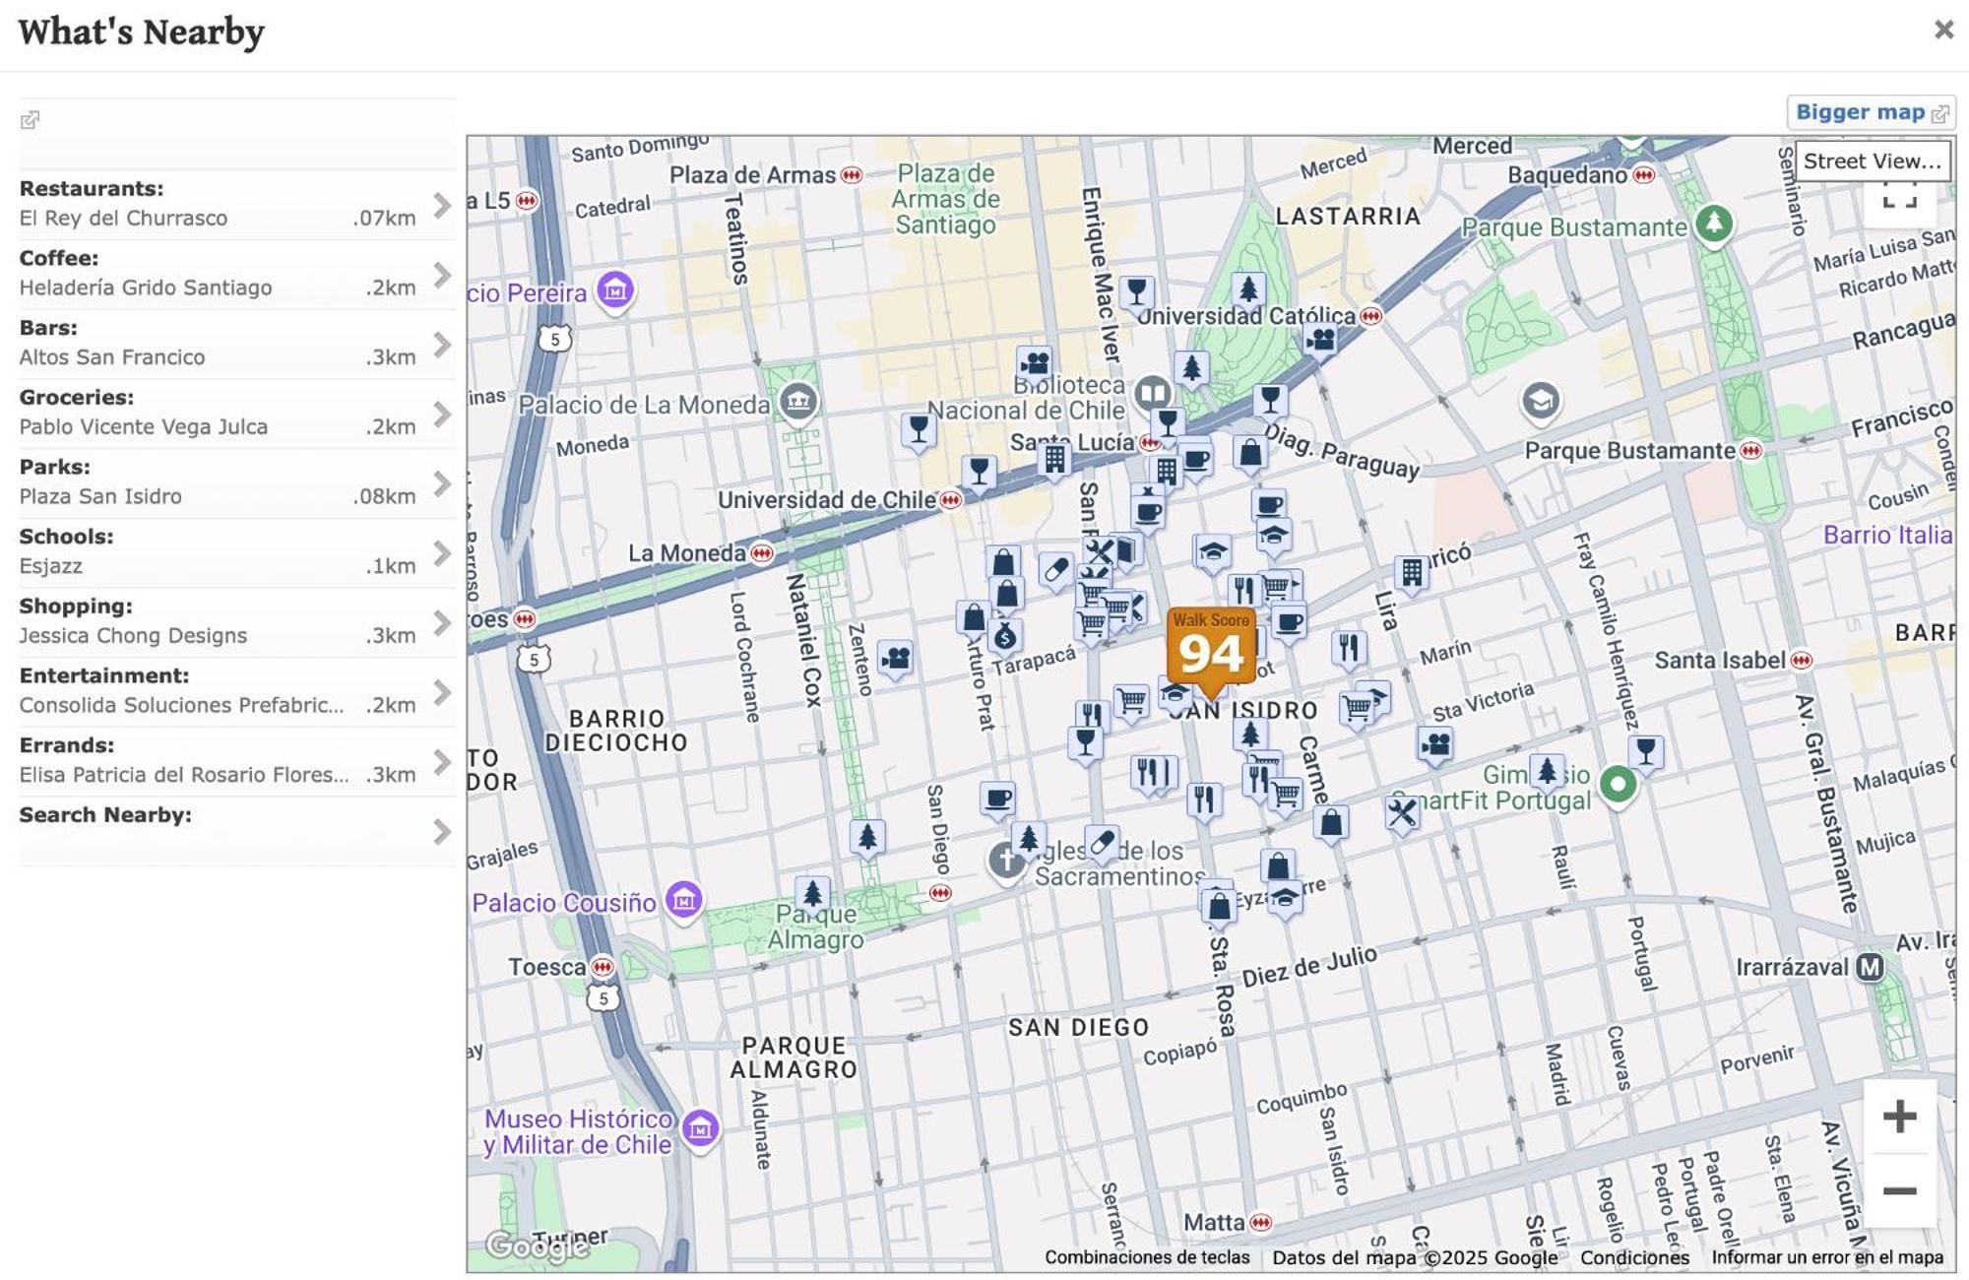The height and width of the screenshot is (1280, 1969).
Task: Zoom out on the map
Action: pyautogui.click(x=1899, y=1190)
